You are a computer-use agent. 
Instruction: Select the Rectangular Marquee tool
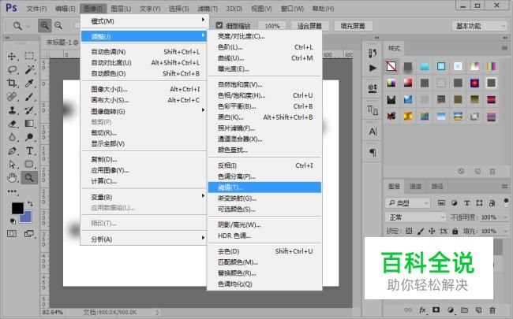(29, 56)
